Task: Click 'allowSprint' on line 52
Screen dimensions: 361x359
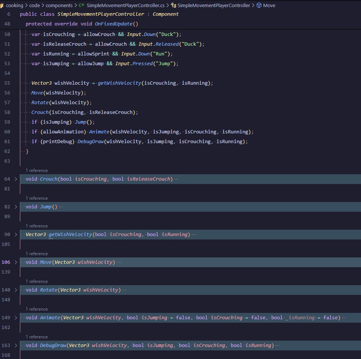Action: click(x=93, y=54)
